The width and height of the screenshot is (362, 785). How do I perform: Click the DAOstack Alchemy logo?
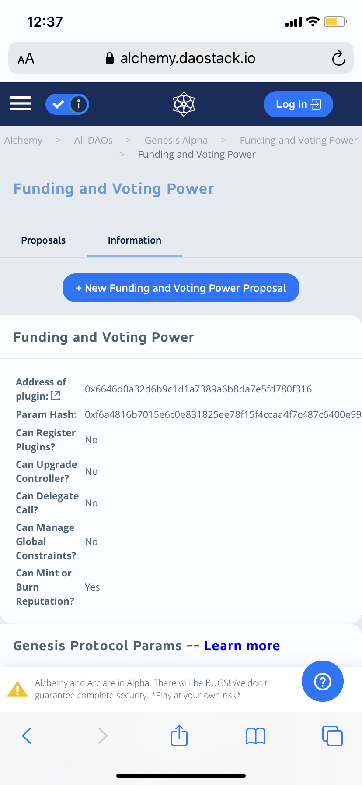coord(184,104)
